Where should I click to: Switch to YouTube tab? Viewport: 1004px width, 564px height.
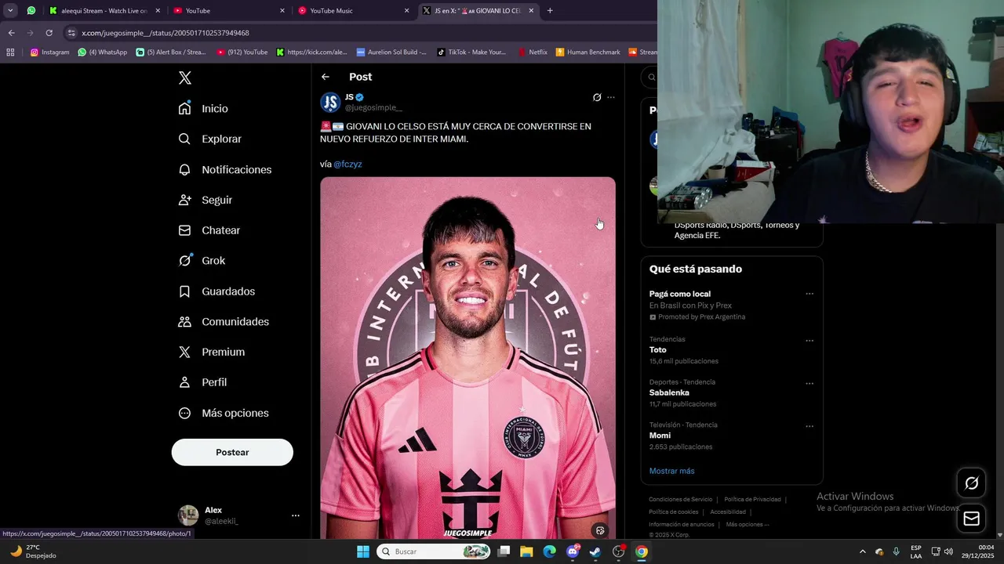click(229, 11)
